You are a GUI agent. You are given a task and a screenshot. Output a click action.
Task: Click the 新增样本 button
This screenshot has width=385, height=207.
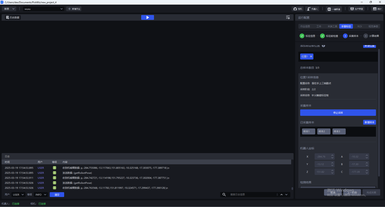click(369, 122)
